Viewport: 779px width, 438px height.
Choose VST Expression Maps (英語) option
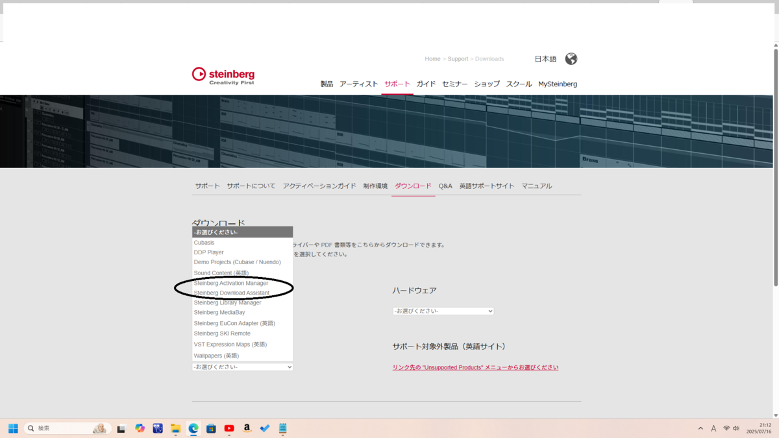[x=243, y=345]
